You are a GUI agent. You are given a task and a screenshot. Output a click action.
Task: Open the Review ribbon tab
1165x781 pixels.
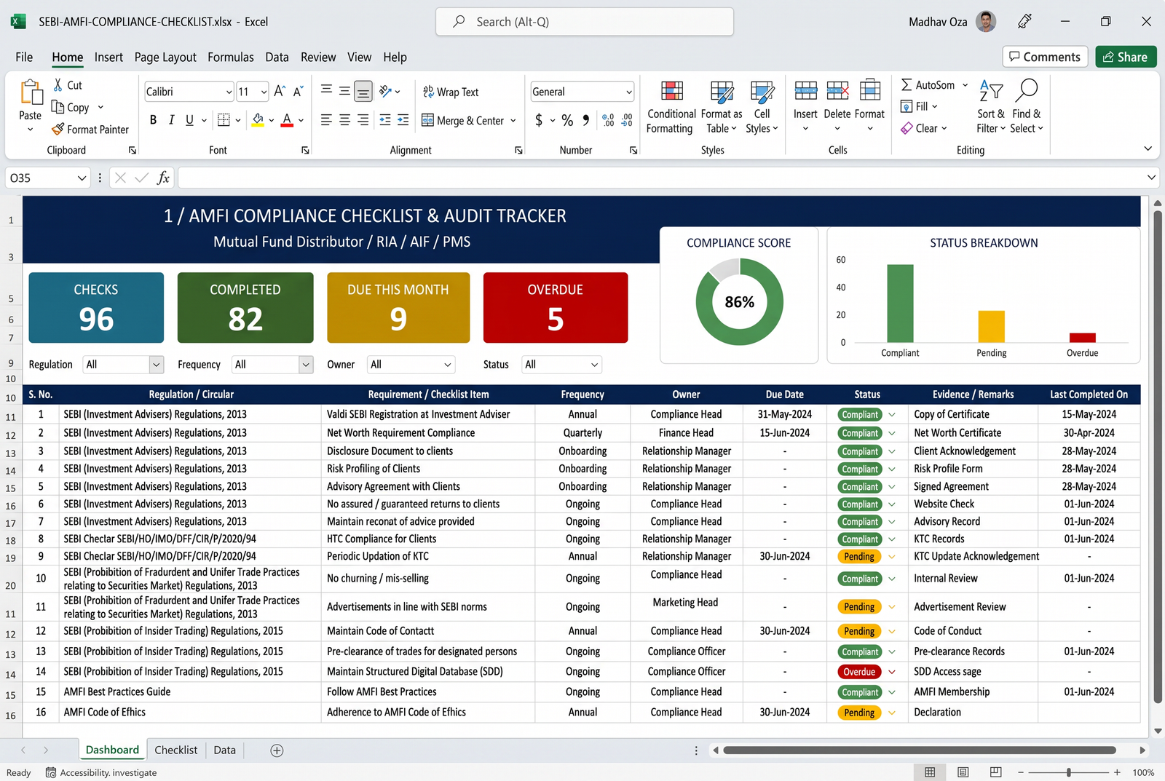[318, 57]
